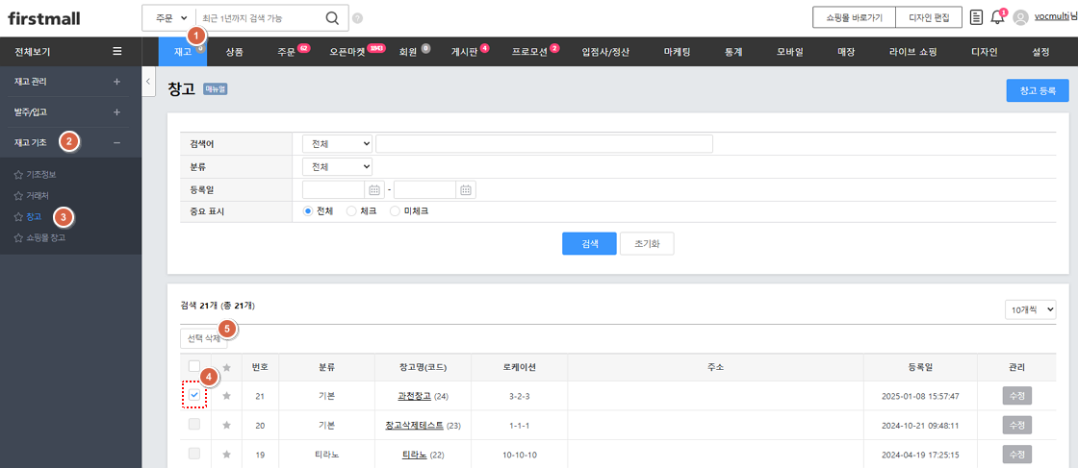Uncheck the checkbox for row 21
This screenshot has height=468, width=1078.
194,395
